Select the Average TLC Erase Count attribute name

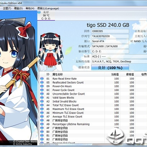pos(67,117)
